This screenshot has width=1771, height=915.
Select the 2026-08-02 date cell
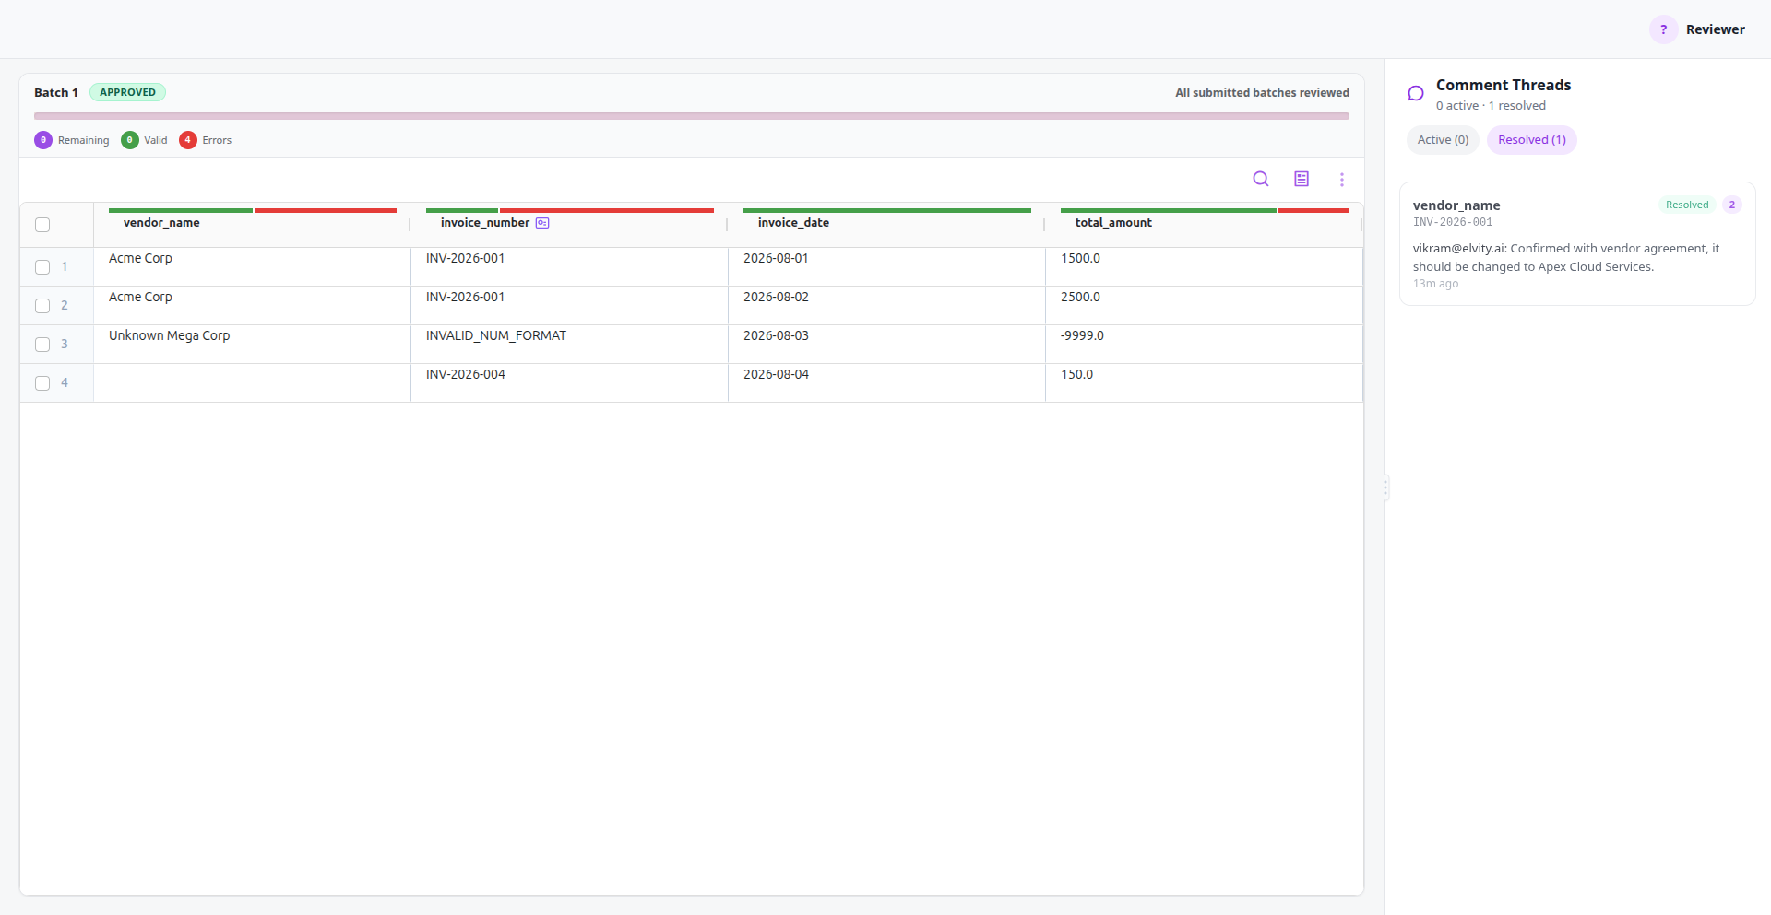pyautogui.click(x=886, y=305)
